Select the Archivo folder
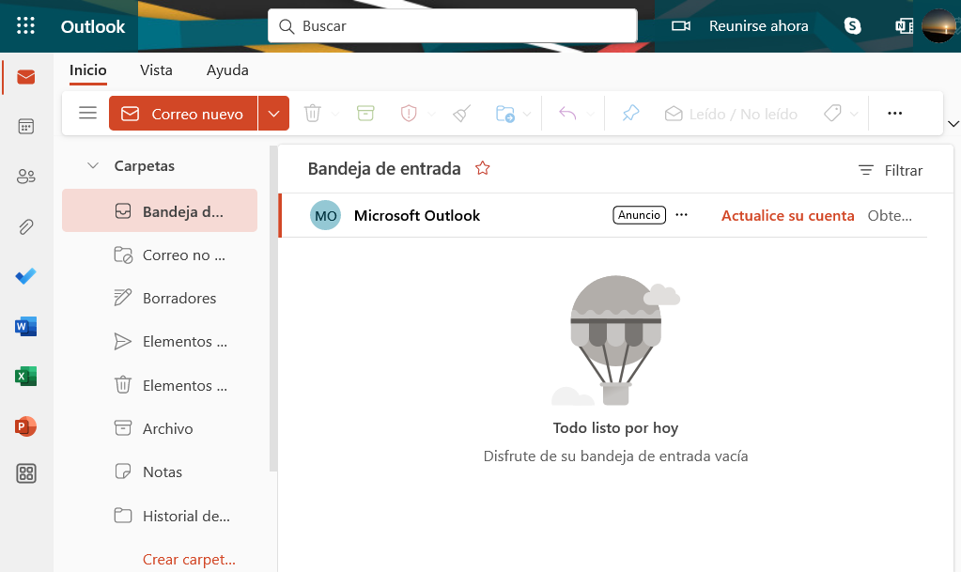961x572 pixels. [x=160, y=428]
